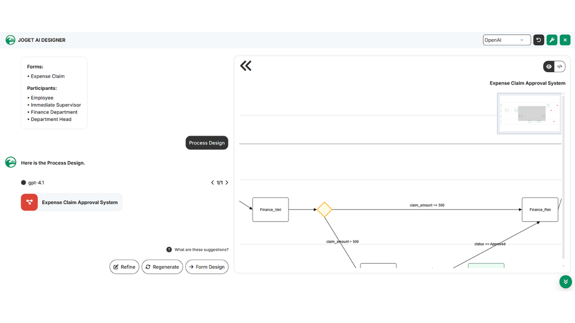Go to previous response version arrow
Viewport: 575px width, 323px height.
click(x=212, y=183)
